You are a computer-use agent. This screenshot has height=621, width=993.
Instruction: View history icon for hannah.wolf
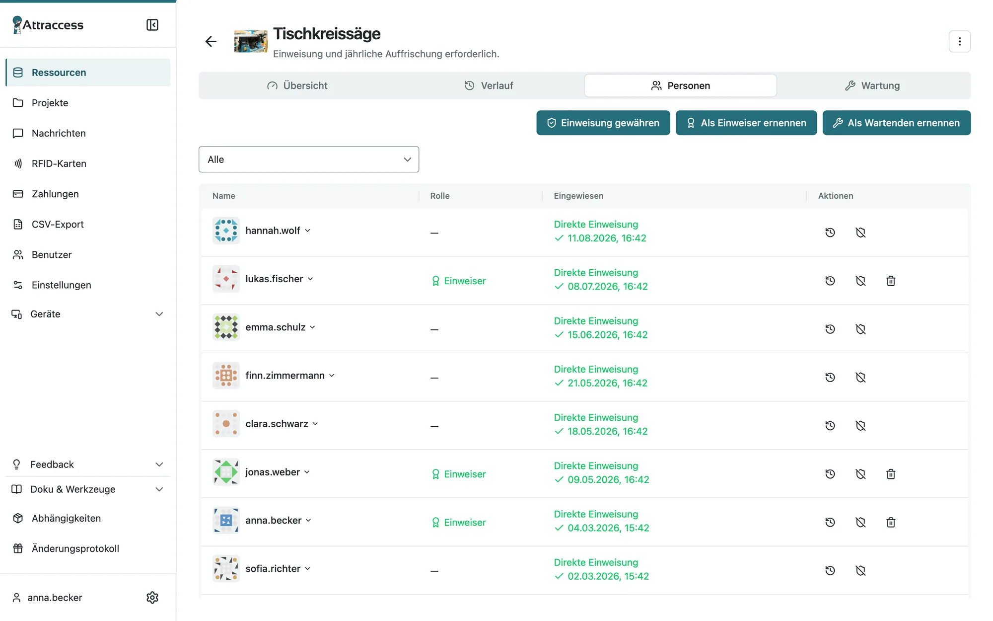[830, 233]
